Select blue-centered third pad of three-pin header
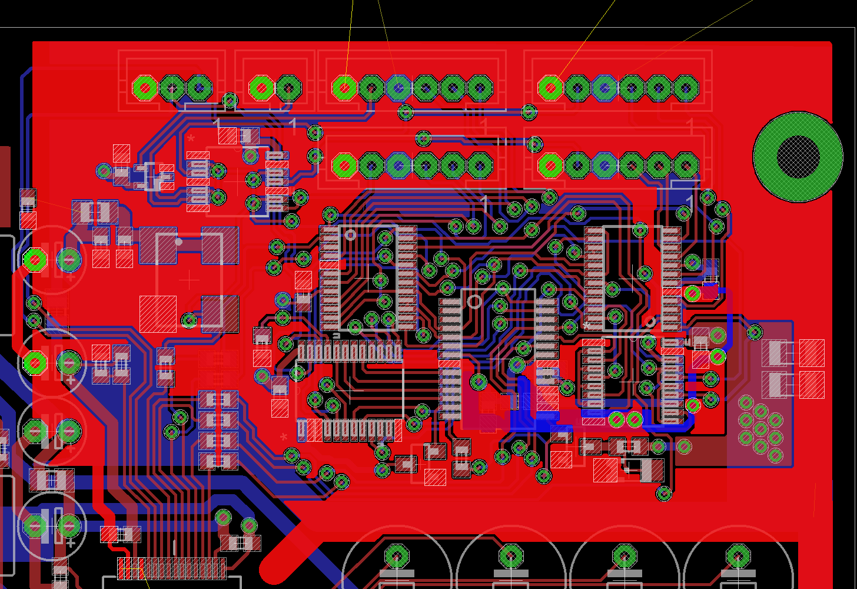857x589 pixels. pos(199,88)
